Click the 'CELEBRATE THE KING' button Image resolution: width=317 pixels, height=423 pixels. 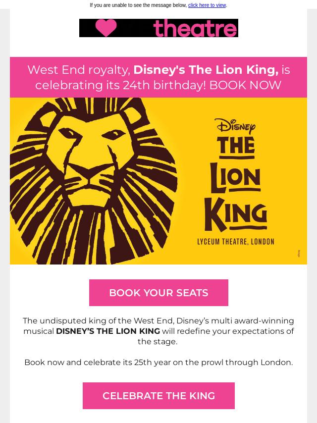[158, 396]
